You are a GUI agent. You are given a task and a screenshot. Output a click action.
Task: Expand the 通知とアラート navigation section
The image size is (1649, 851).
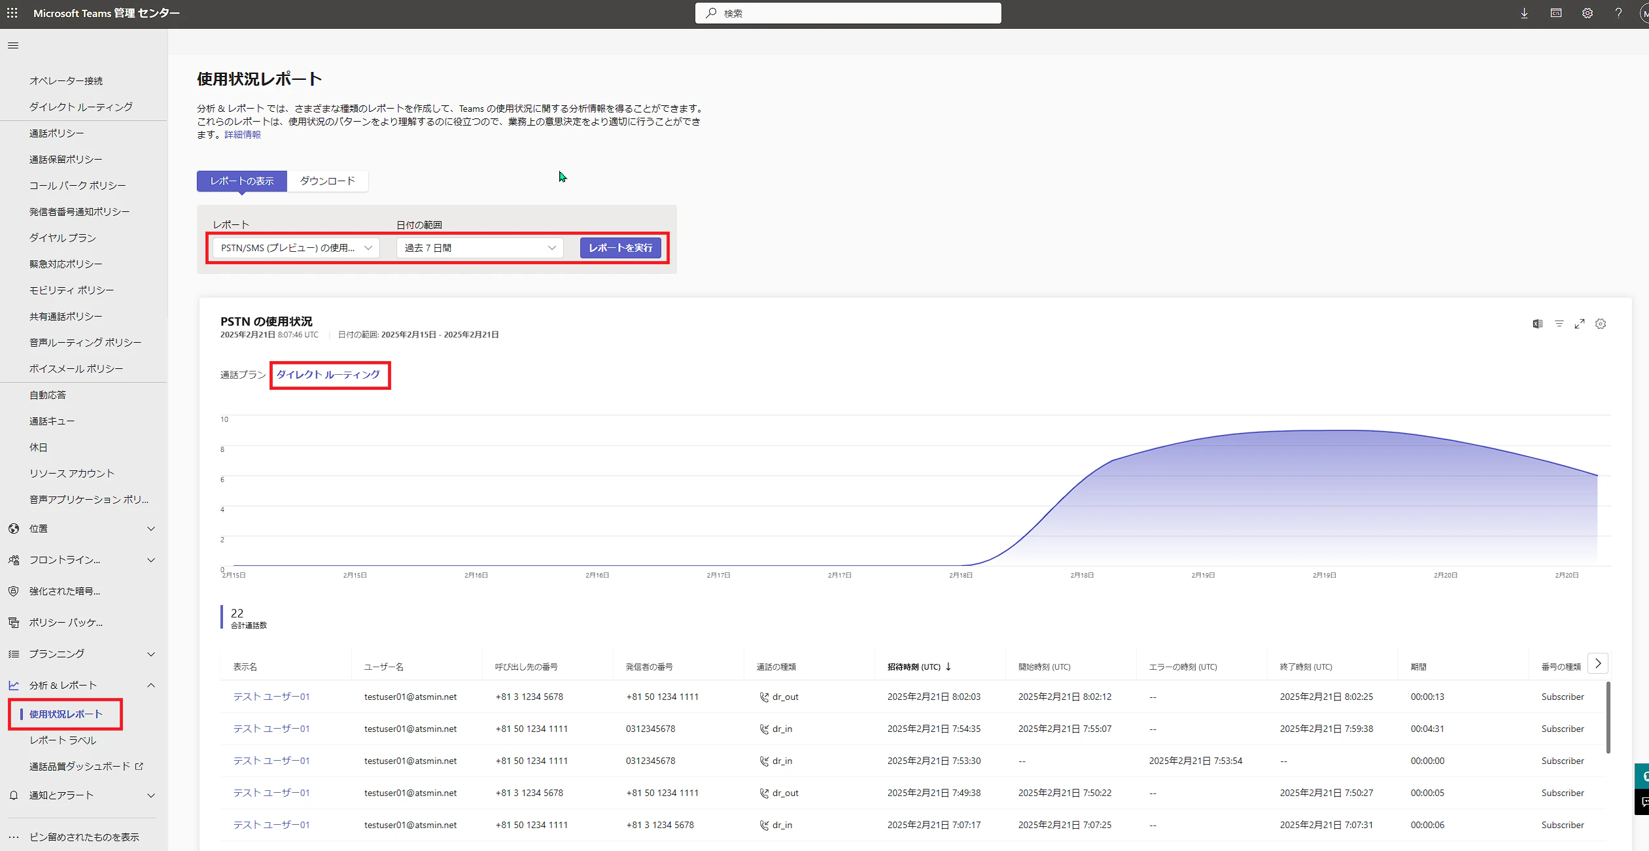(x=151, y=795)
